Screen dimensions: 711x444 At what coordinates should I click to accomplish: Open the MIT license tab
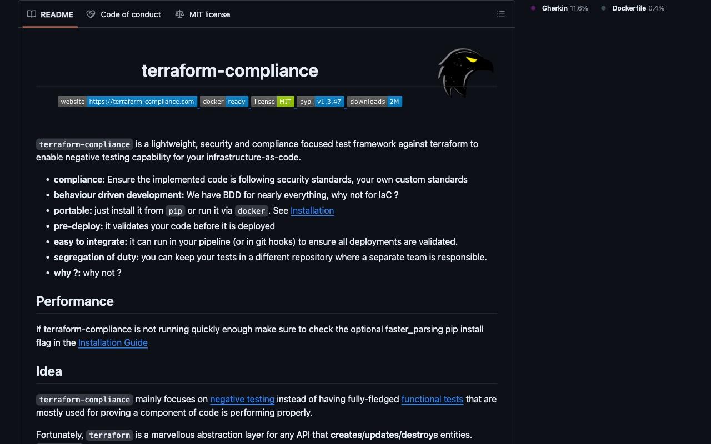coord(202,14)
